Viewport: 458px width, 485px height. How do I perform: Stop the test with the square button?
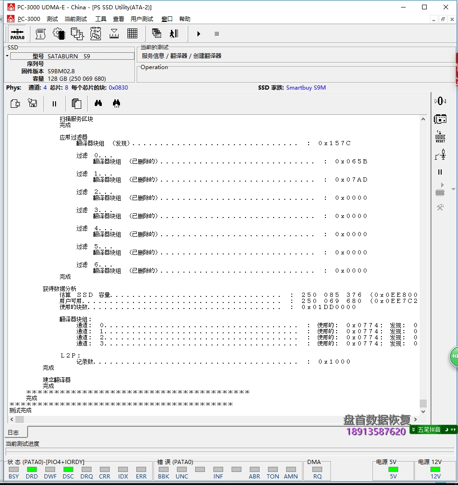(x=217, y=34)
